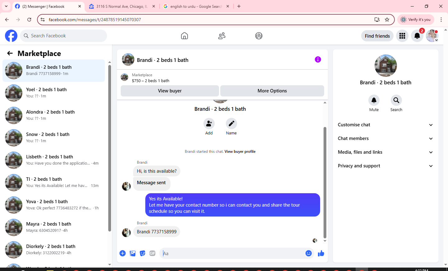Open the Friends icon in top navigation

point(222,36)
